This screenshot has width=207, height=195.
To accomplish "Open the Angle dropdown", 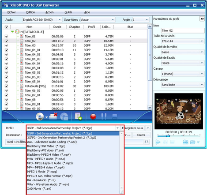I will click(x=147, y=20).
